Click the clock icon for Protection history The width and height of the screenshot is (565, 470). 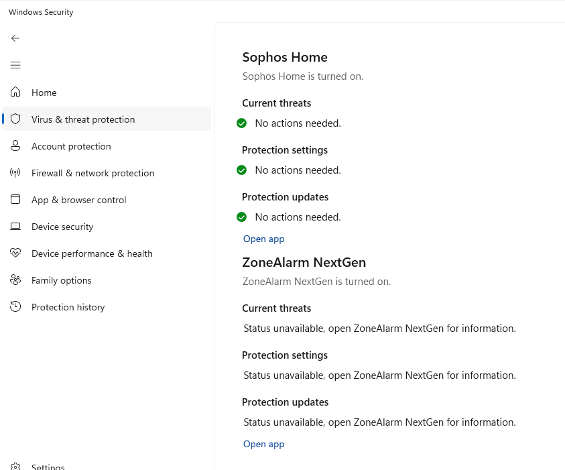click(x=15, y=306)
